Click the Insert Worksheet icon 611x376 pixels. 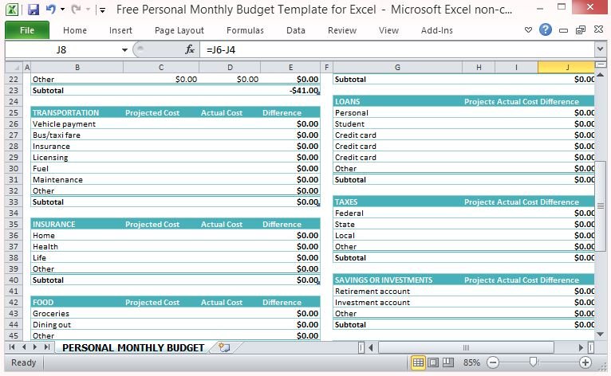pyautogui.click(x=224, y=347)
